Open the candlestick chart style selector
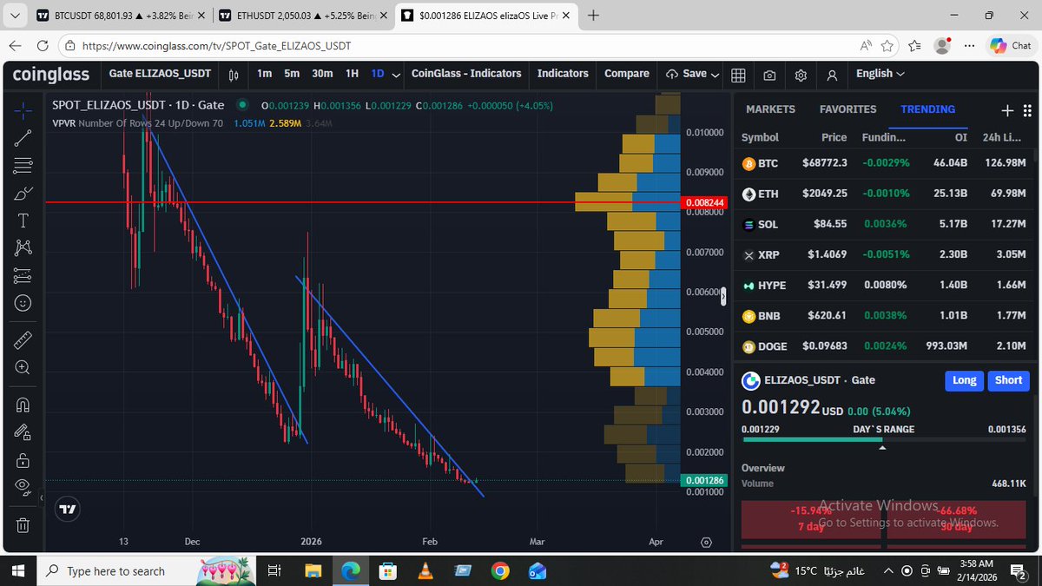Viewport: 1042px width, 586px height. pyautogui.click(x=233, y=75)
